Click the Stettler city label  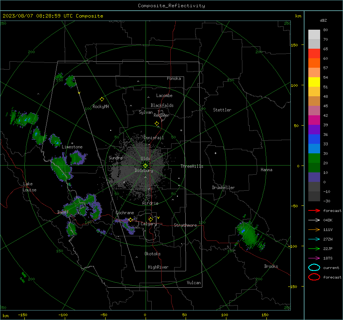click(222, 110)
